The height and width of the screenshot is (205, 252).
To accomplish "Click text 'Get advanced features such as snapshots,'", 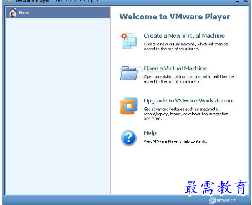I will pos(182,109).
